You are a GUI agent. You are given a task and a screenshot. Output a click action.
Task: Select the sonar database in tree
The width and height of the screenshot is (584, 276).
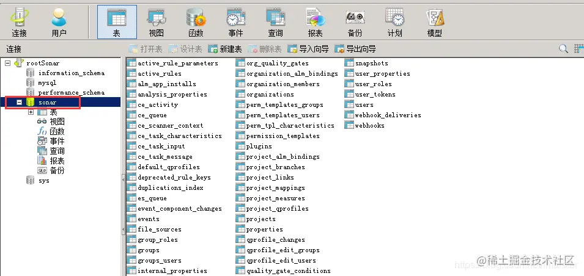point(47,103)
